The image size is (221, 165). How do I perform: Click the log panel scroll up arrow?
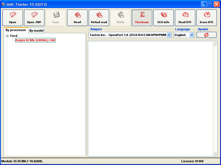(x=215, y=44)
